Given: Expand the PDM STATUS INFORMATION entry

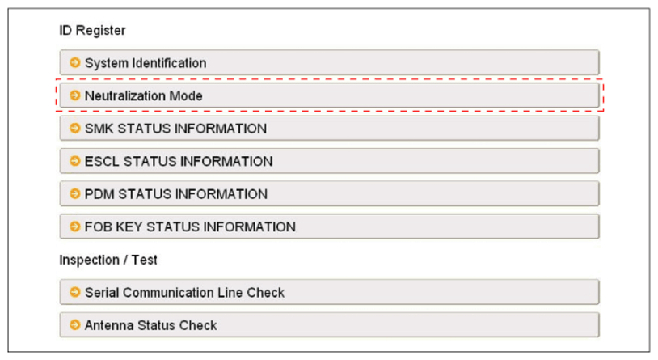Looking at the screenshot, I should point(175,194).
